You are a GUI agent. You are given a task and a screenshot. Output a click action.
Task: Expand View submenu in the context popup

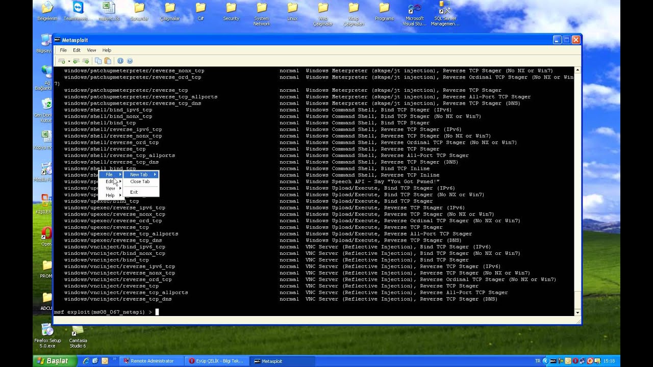111,189
